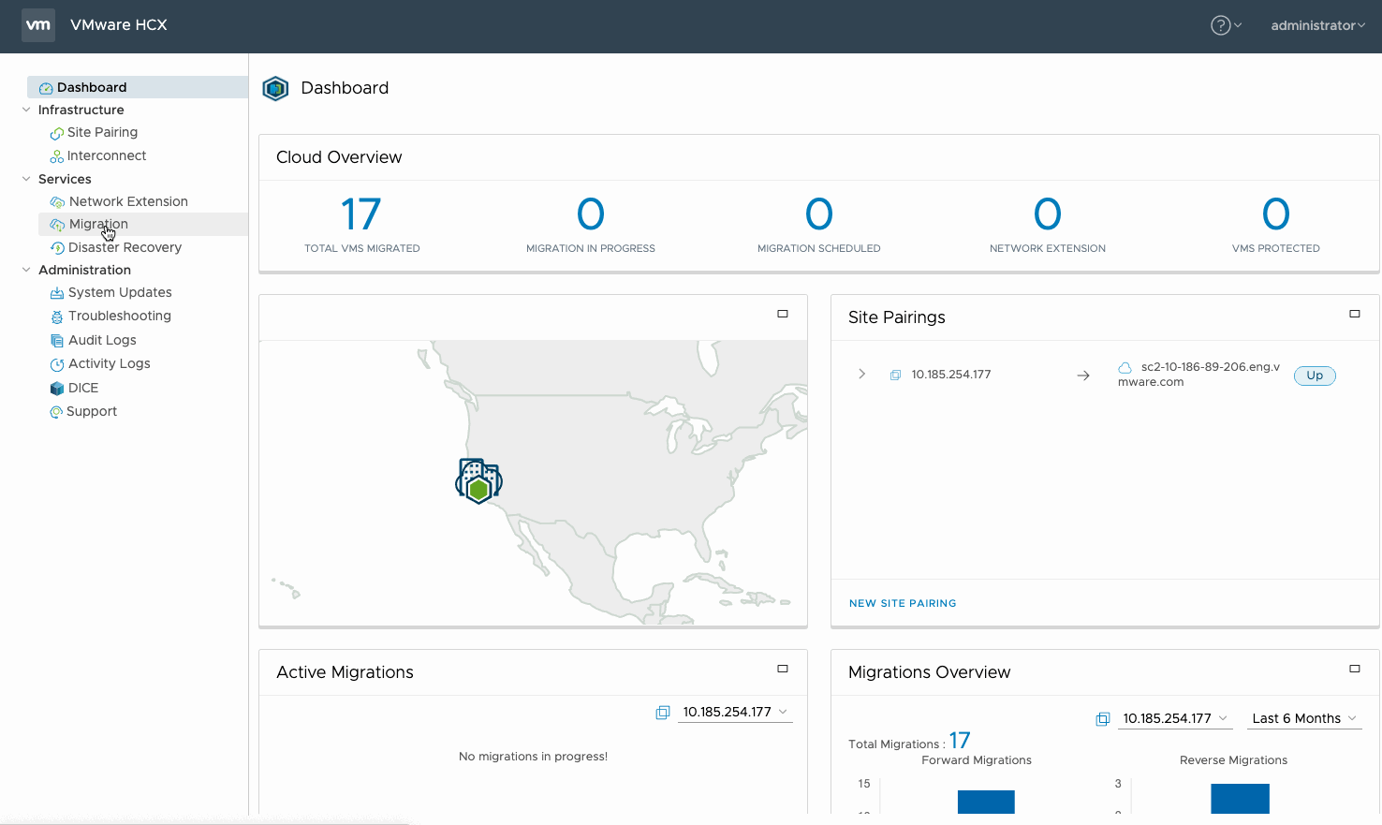Open the Activity Logs icon
The height and width of the screenshot is (825, 1382).
coord(57,363)
